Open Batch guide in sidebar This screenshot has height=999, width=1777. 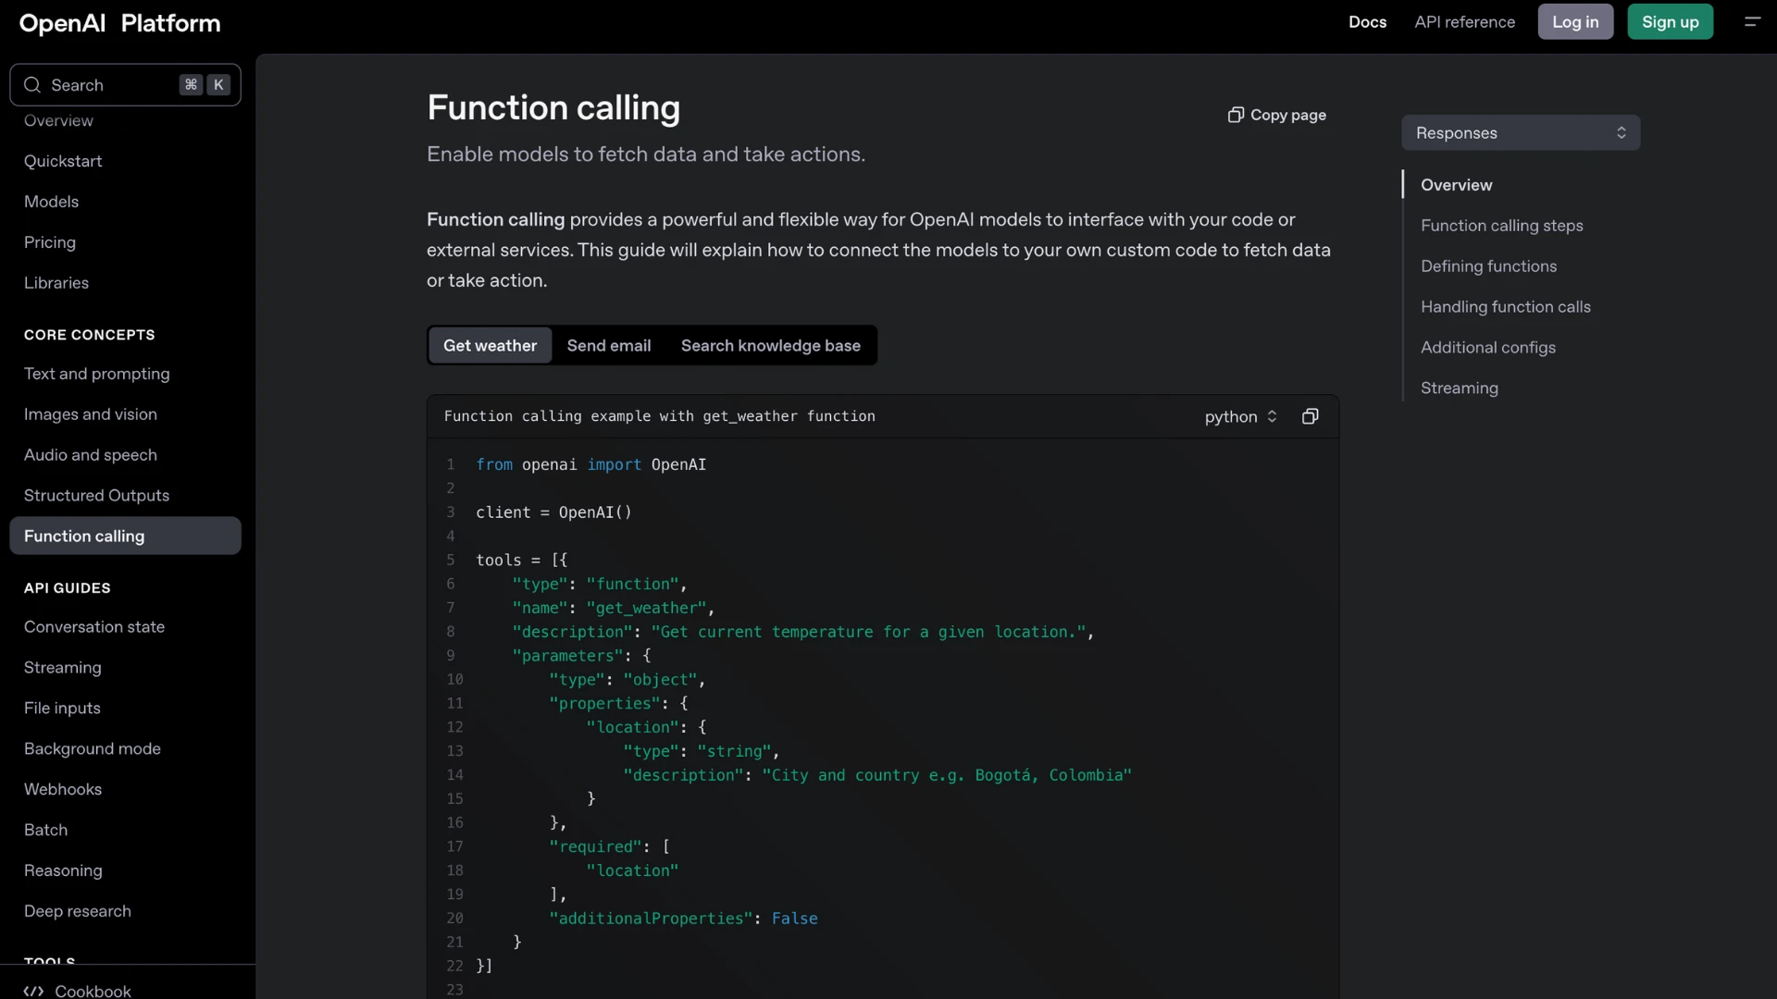pyautogui.click(x=45, y=831)
